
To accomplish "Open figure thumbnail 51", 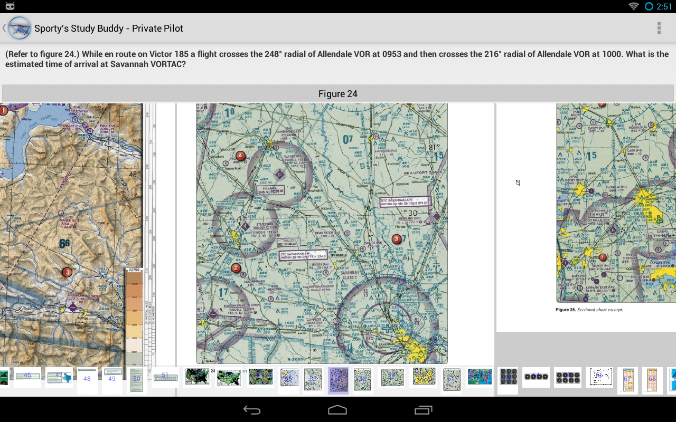I will 165,377.
